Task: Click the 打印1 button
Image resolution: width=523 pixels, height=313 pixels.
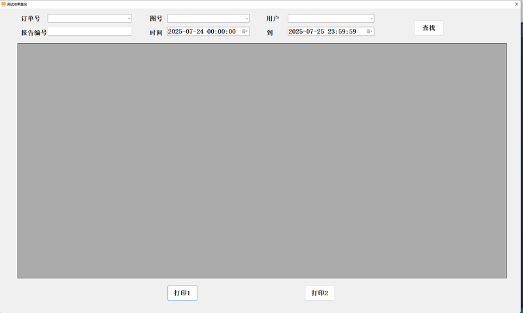Action: (182, 293)
